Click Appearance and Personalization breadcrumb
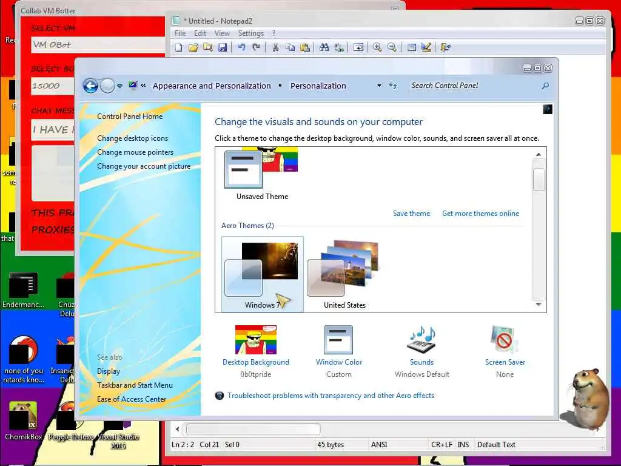Screen dimensions: 621x466 212,86
